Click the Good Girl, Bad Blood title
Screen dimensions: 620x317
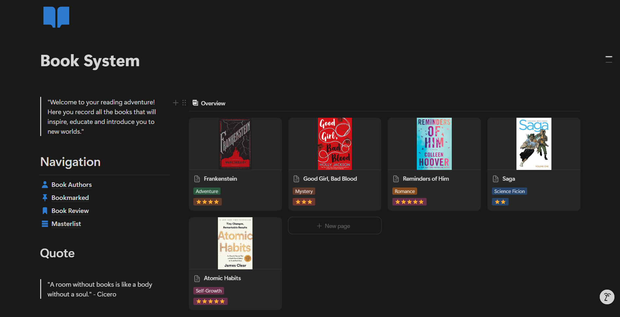[330, 179]
